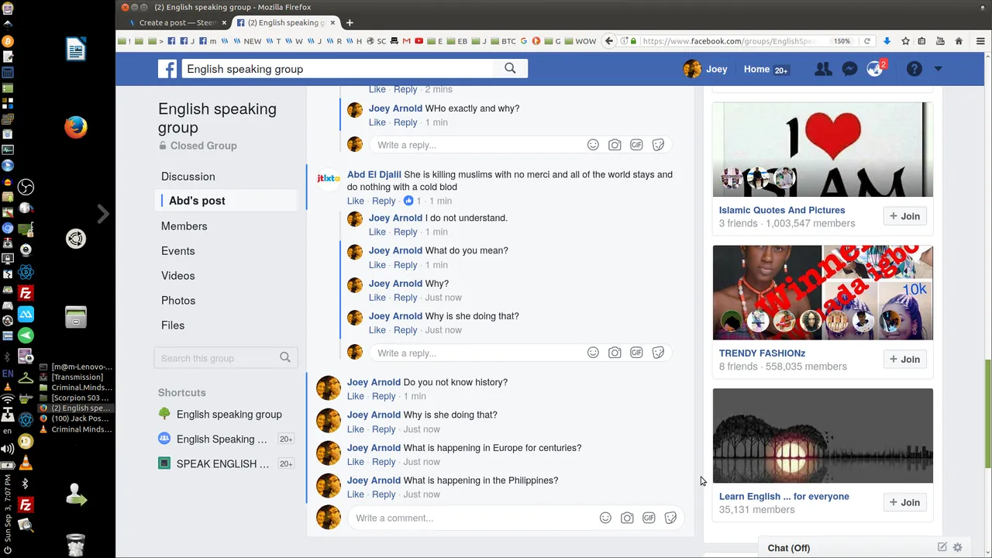Open the Files section
This screenshot has height=558, width=992.
tap(173, 325)
